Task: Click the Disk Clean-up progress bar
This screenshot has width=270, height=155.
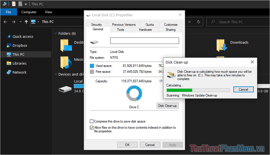Action: [x=198, y=90]
